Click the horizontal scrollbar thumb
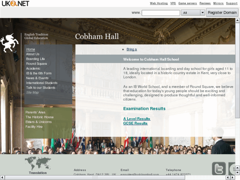 pos(95,178)
